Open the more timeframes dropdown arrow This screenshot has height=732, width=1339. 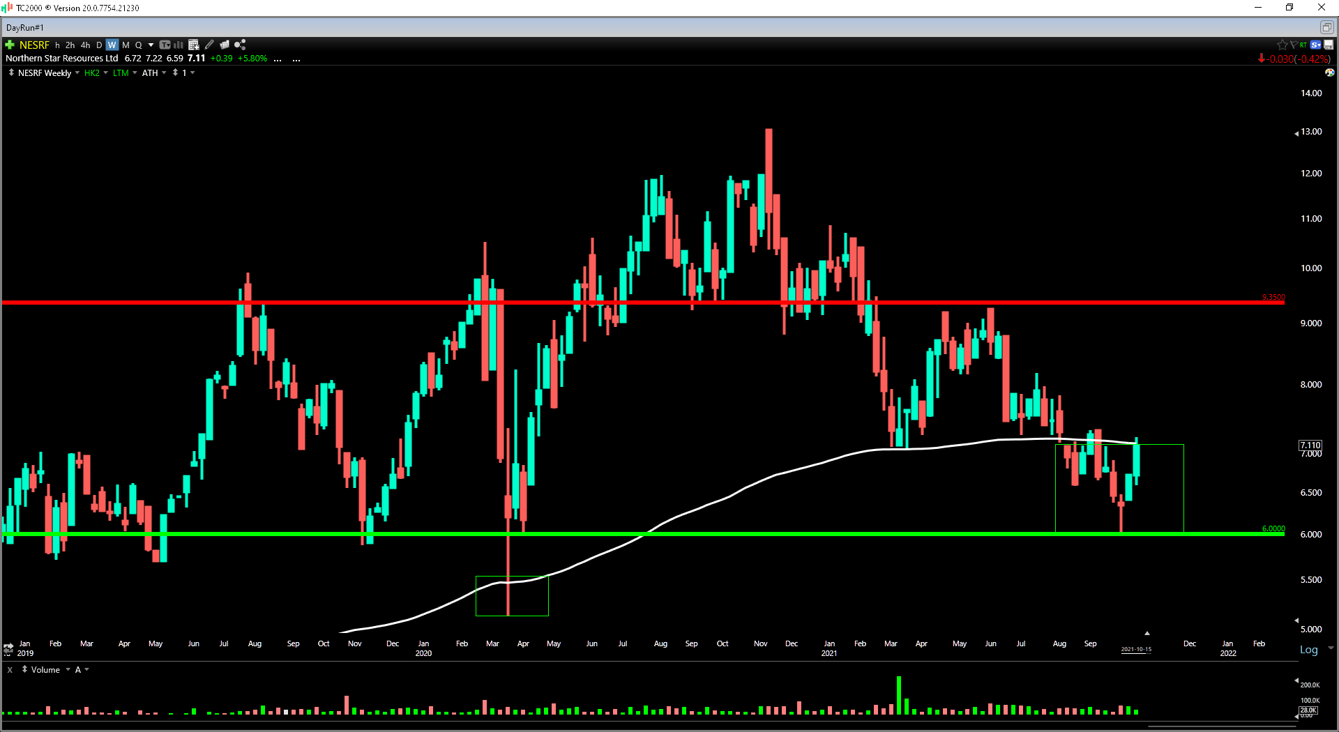tap(151, 45)
